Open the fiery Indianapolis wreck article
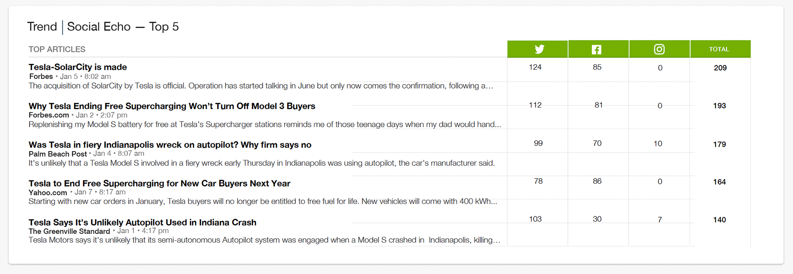 pos(170,145)
